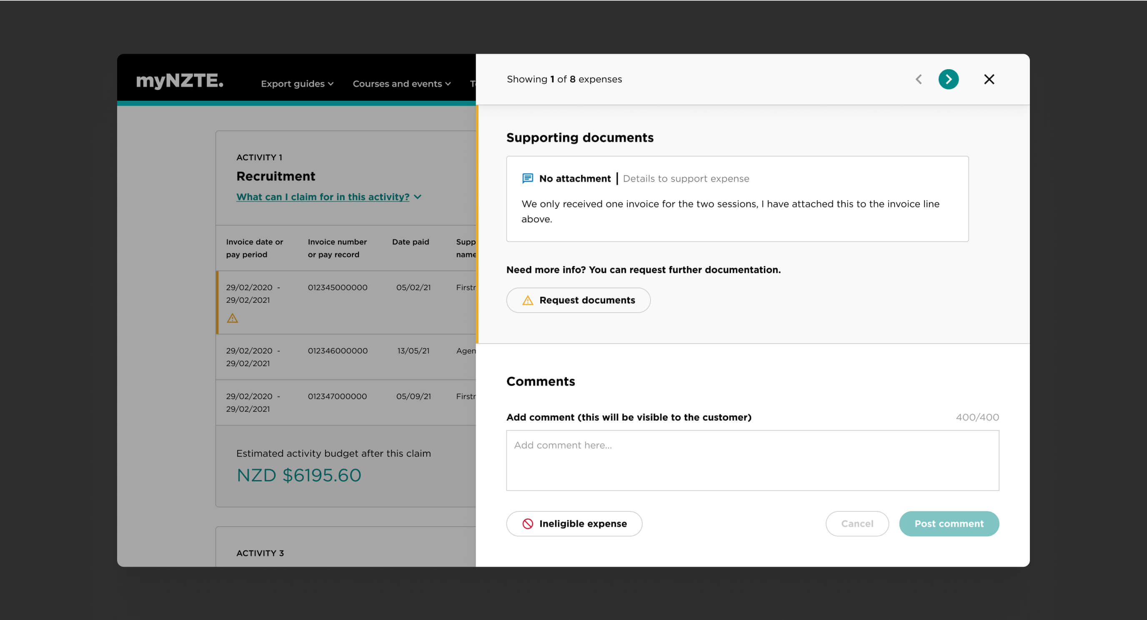Click the Invoice date or pay period header

point(254,248)
